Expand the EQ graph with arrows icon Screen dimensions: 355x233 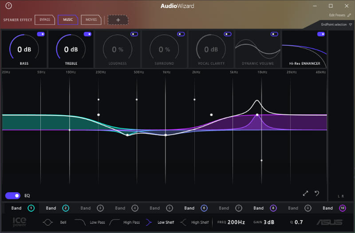pyautogui.click(x=305, y=194)
